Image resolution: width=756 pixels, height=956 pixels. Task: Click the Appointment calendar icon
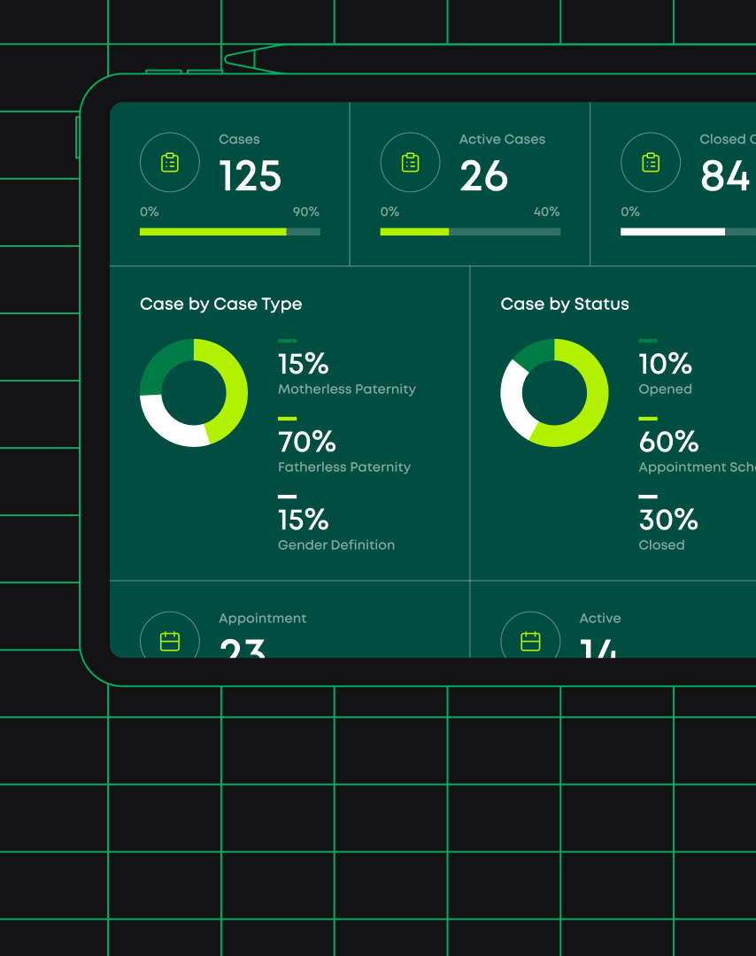click(170, 641)
